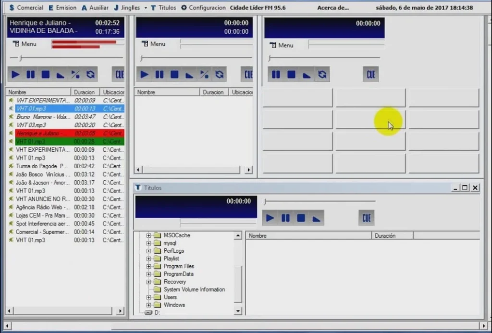Viewport: 492px width, 333px height.
Task: Click fade-out icon on the third deck
Action: click(x=307, y=74)
